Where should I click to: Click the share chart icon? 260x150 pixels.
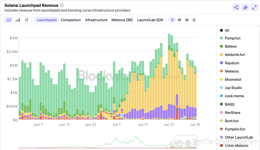(236, 7)
